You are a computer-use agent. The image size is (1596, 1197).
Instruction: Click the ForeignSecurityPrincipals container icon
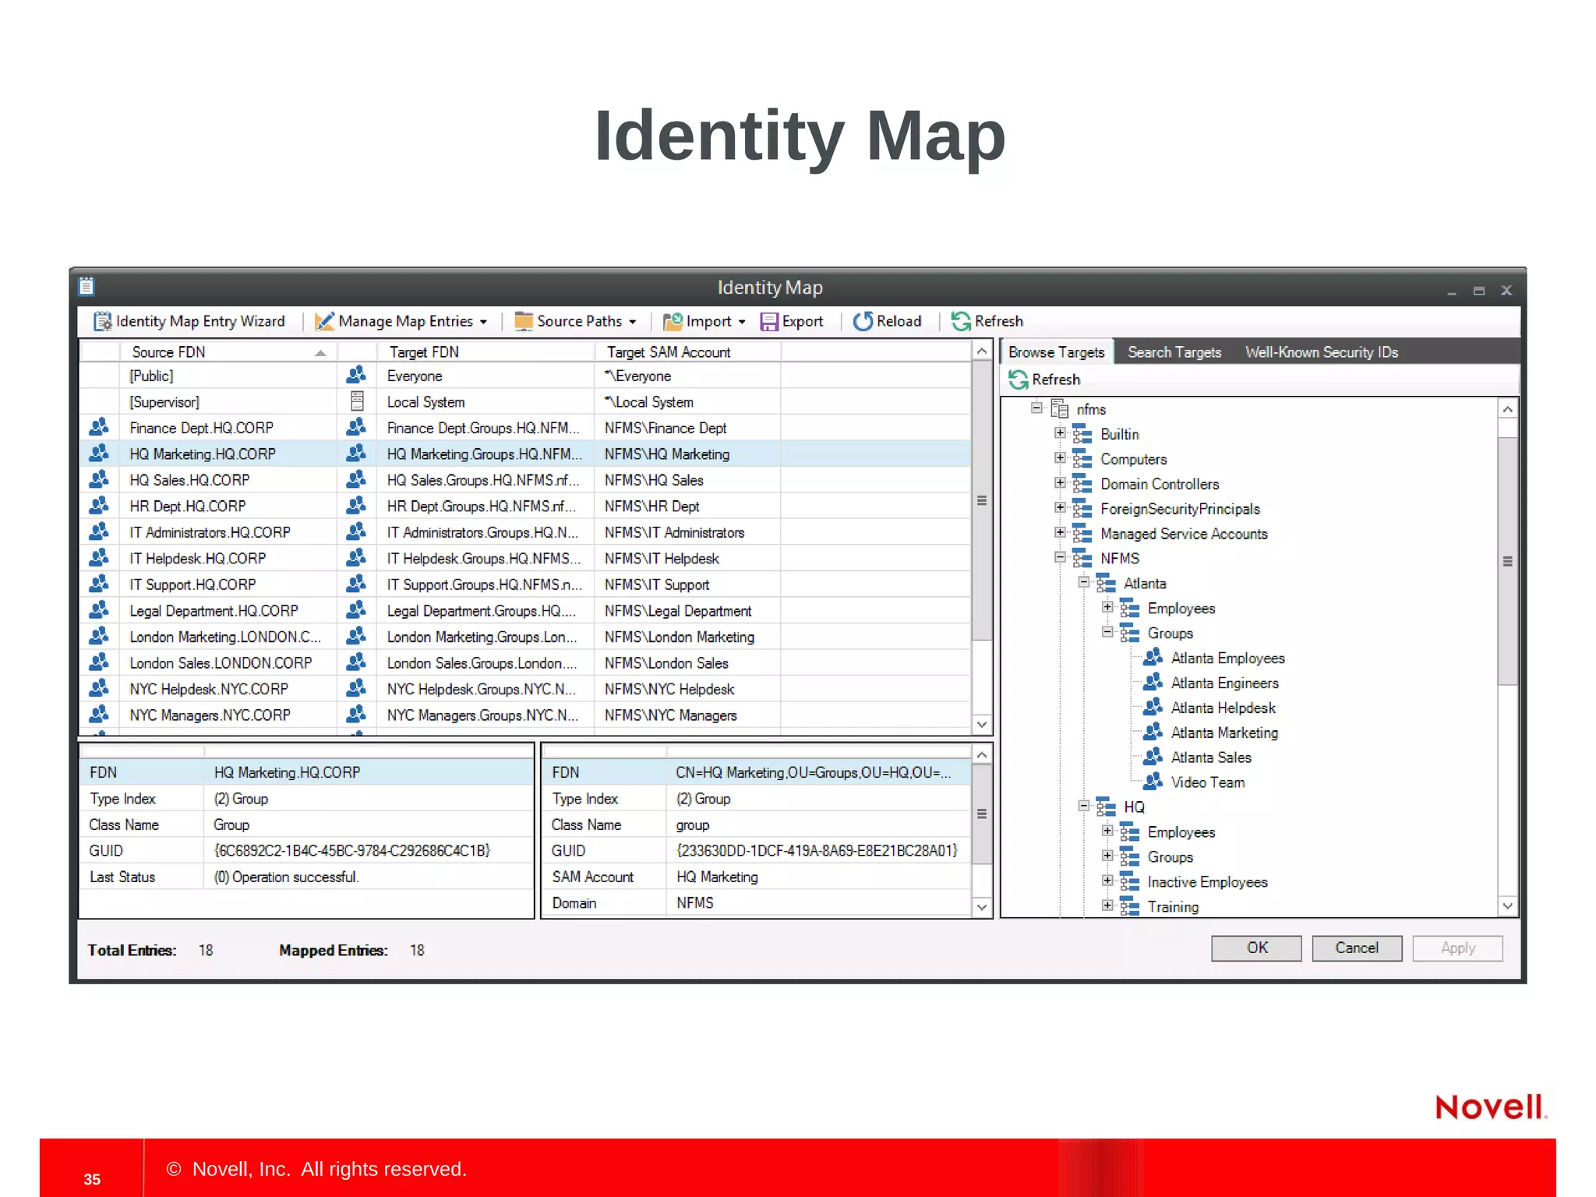tap(1082, 509)
